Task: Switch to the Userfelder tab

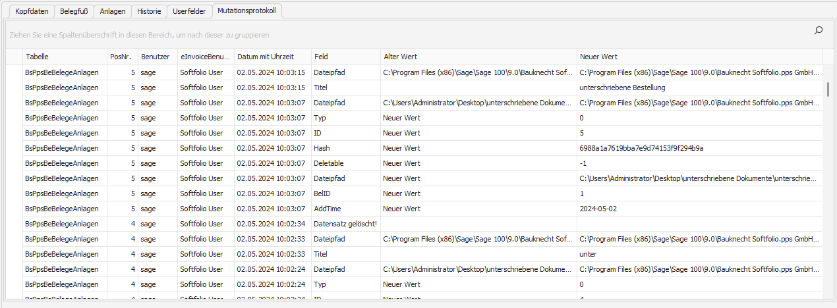Action: [x=189, y=11]
